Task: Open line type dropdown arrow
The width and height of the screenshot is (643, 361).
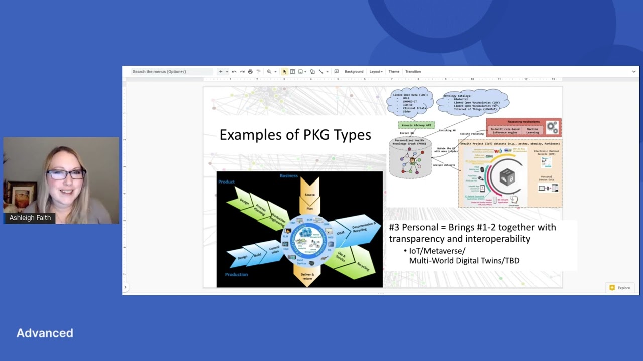Action: (327, 72)
